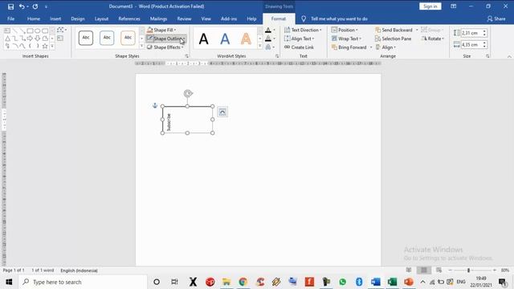Click the Edit Shape icon
The height and width of the screenshot is (289, 514).
tap(61, 31)
